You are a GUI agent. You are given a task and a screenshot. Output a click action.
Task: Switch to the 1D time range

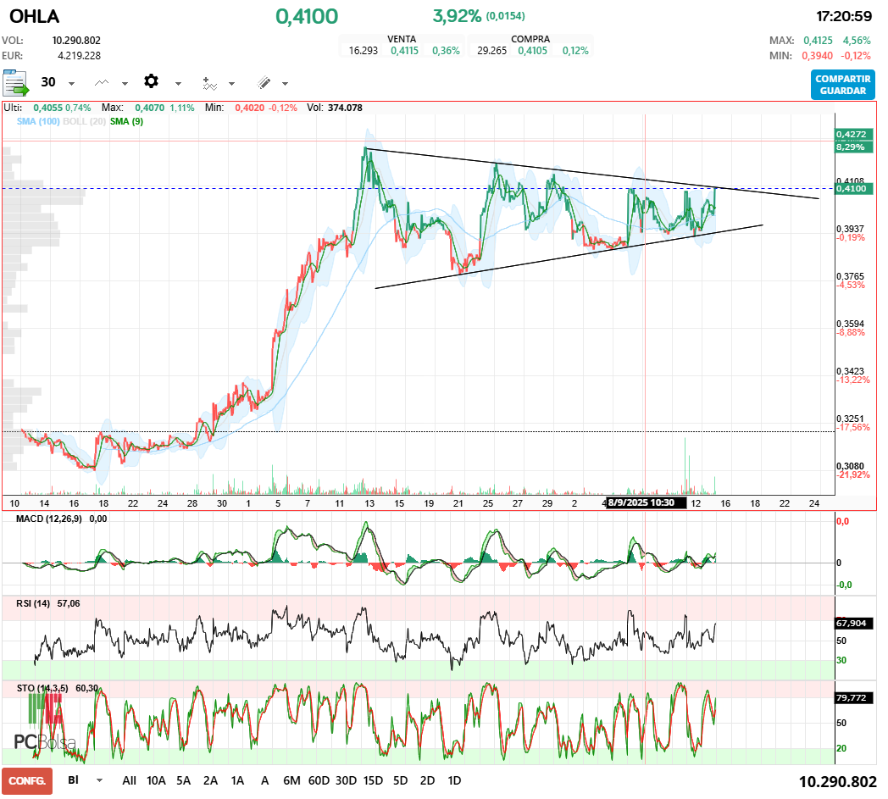[454, 780]
